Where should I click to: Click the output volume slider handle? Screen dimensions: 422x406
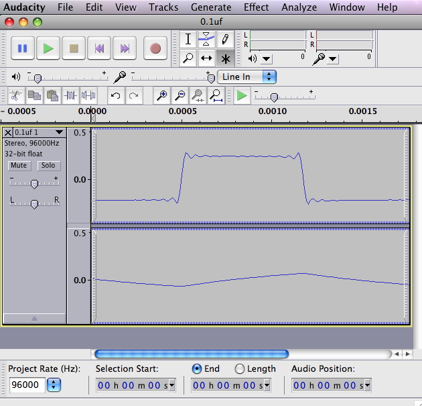38,79
